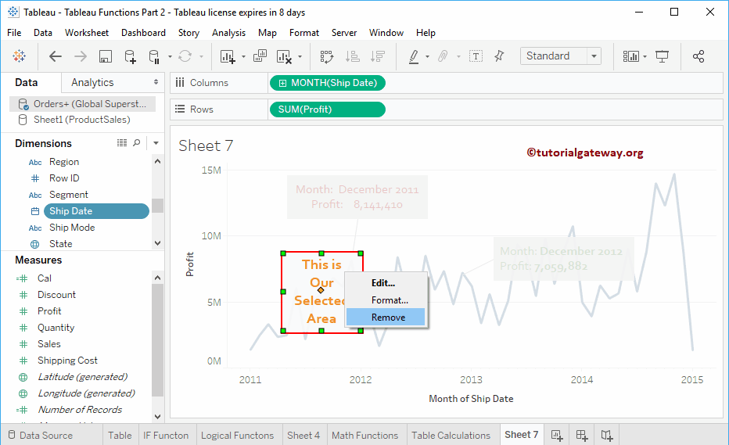Image resolution: width=729 pixels, height=445 pixels.
Task: Click the view data grid icon in Dimensions
Action: [x=122, y=143]
